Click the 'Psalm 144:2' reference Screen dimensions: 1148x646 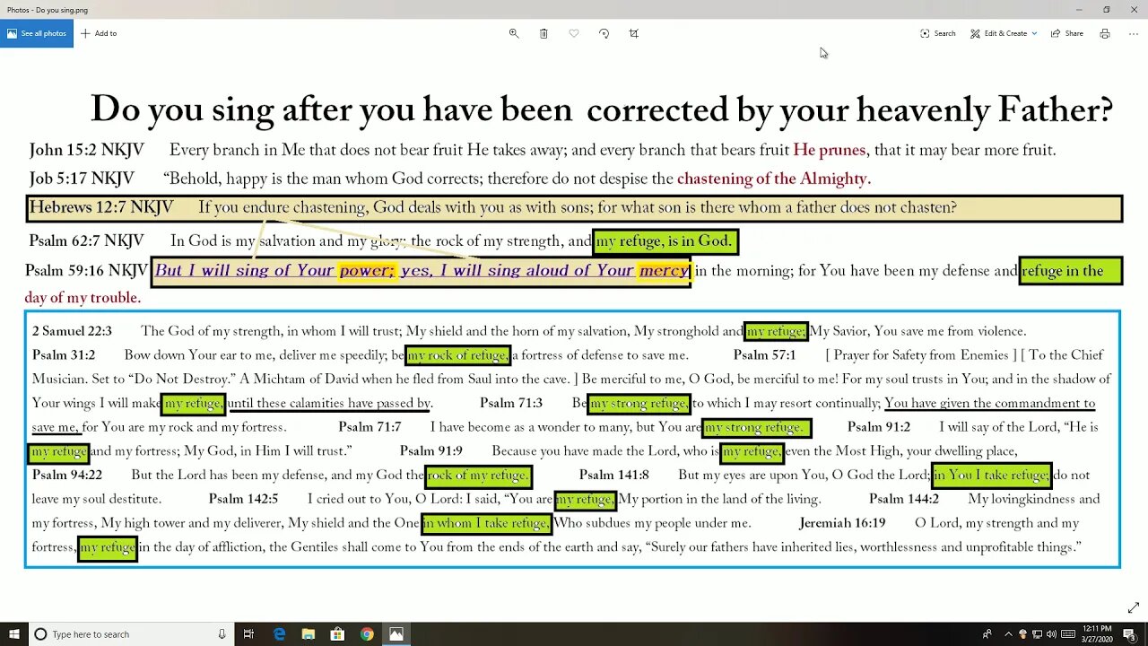coord(904,499)
